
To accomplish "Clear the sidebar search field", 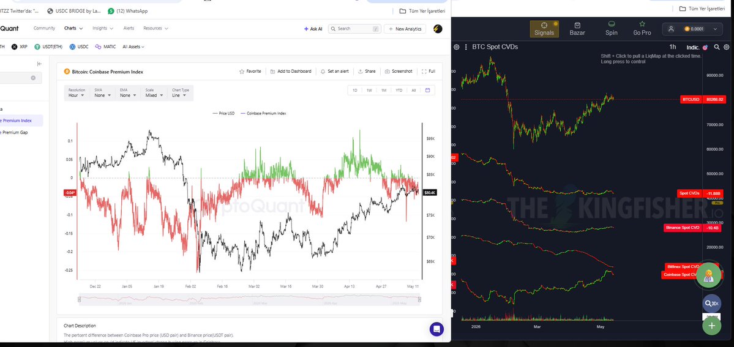I will [33, 78].
